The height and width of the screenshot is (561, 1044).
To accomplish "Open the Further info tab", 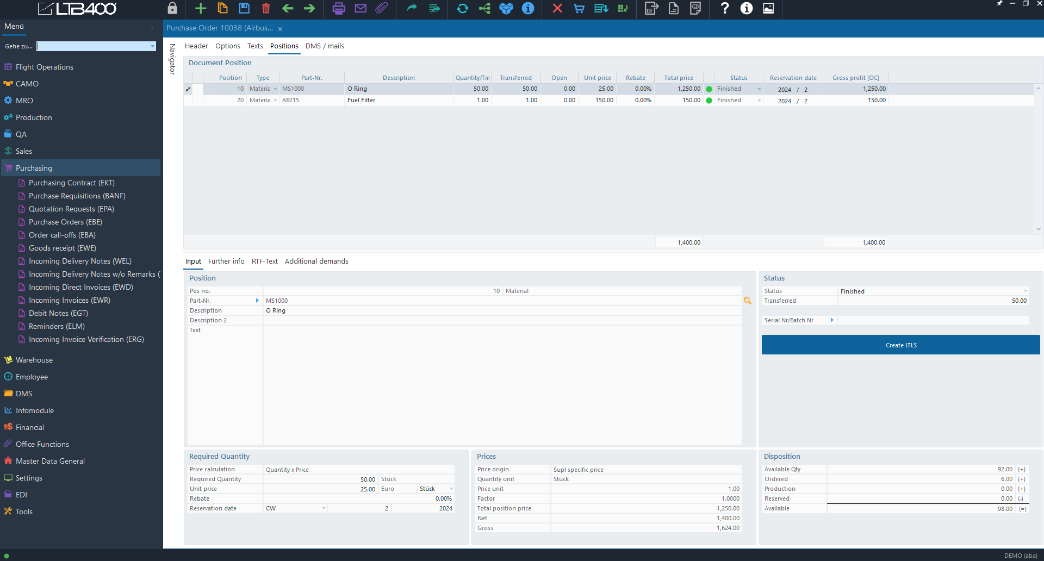I will click(x=226, y=261).
